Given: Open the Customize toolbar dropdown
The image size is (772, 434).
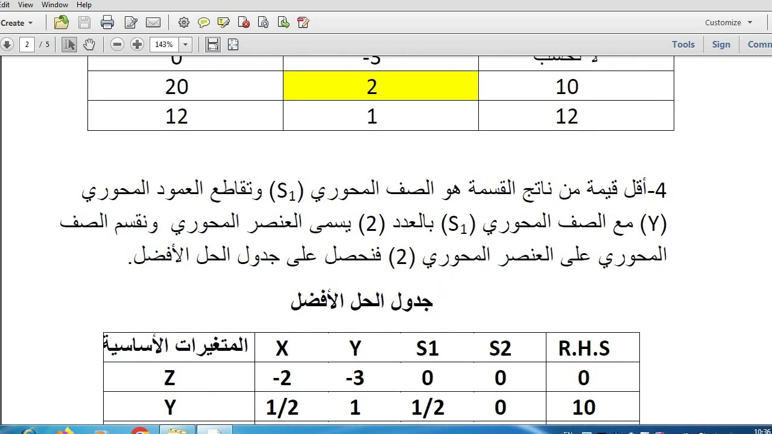Looking at the screenshot, I should (729, 22).
